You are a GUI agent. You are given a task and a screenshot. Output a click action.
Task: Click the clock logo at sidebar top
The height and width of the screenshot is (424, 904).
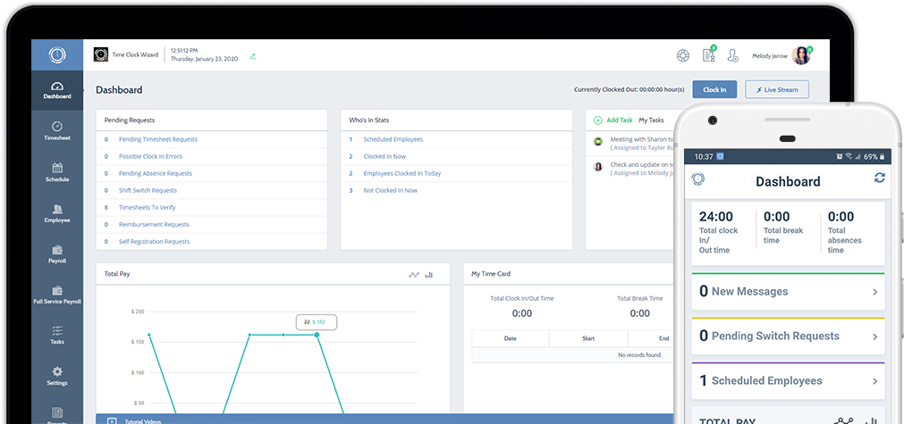coord(57,55)
